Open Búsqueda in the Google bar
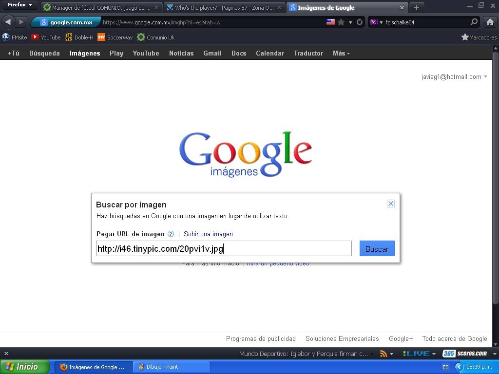The image size is (499, 374). [44, 54]
